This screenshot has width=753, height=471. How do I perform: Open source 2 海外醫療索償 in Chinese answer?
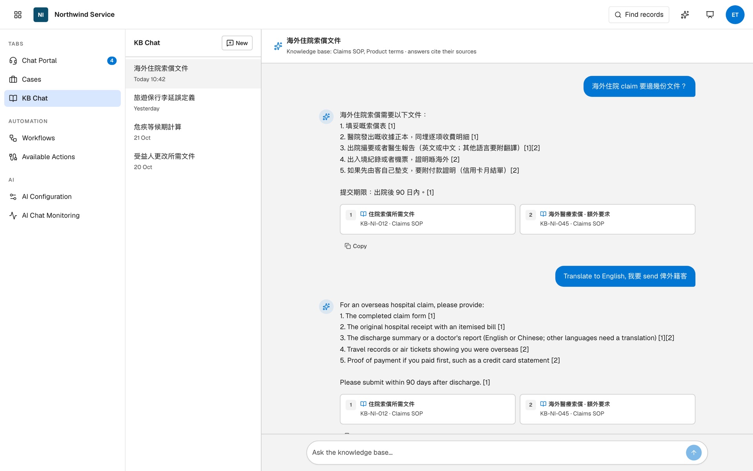click(x=607, y=219)
